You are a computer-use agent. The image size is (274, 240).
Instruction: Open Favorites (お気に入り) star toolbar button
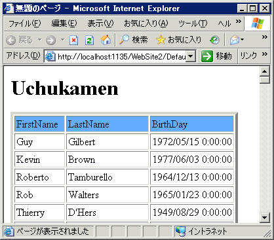(x=179, y=40)
